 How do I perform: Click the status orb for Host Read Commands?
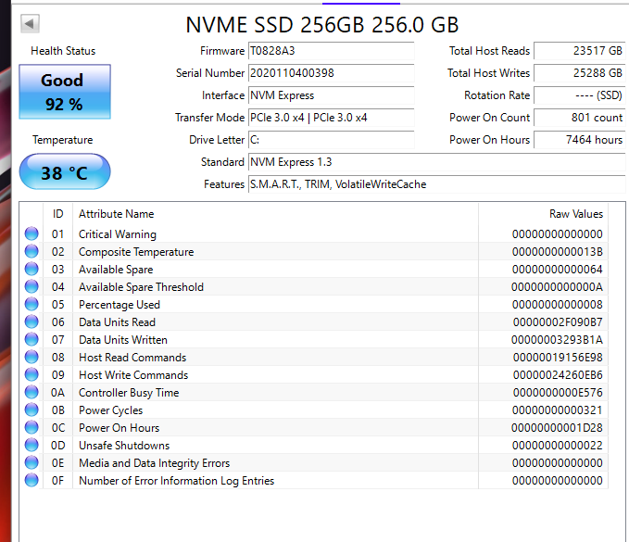[x=31, y=358]
